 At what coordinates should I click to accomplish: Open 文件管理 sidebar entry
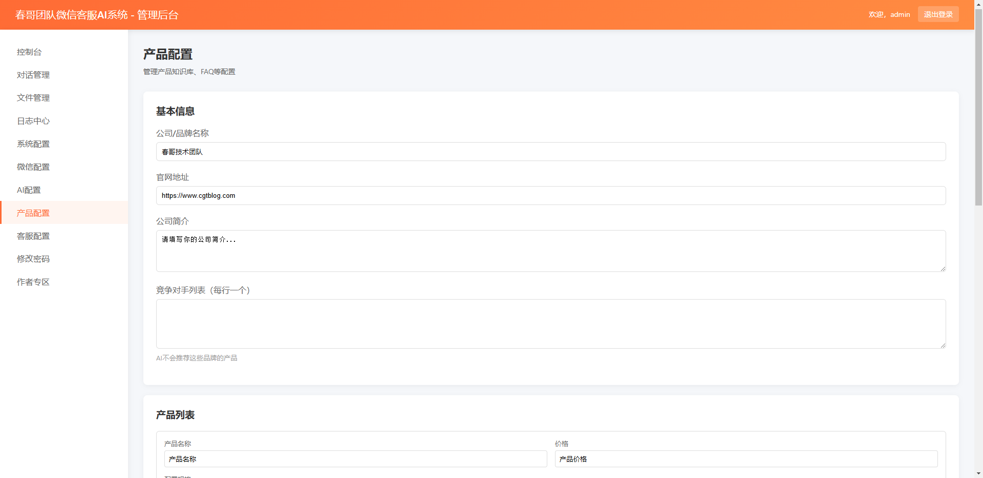[x=33, y=98]
